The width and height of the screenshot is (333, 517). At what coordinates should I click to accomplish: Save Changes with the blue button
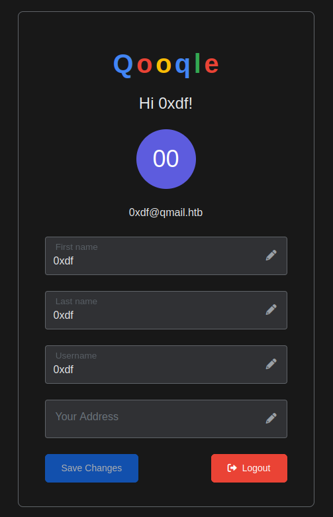coord(91,468)
